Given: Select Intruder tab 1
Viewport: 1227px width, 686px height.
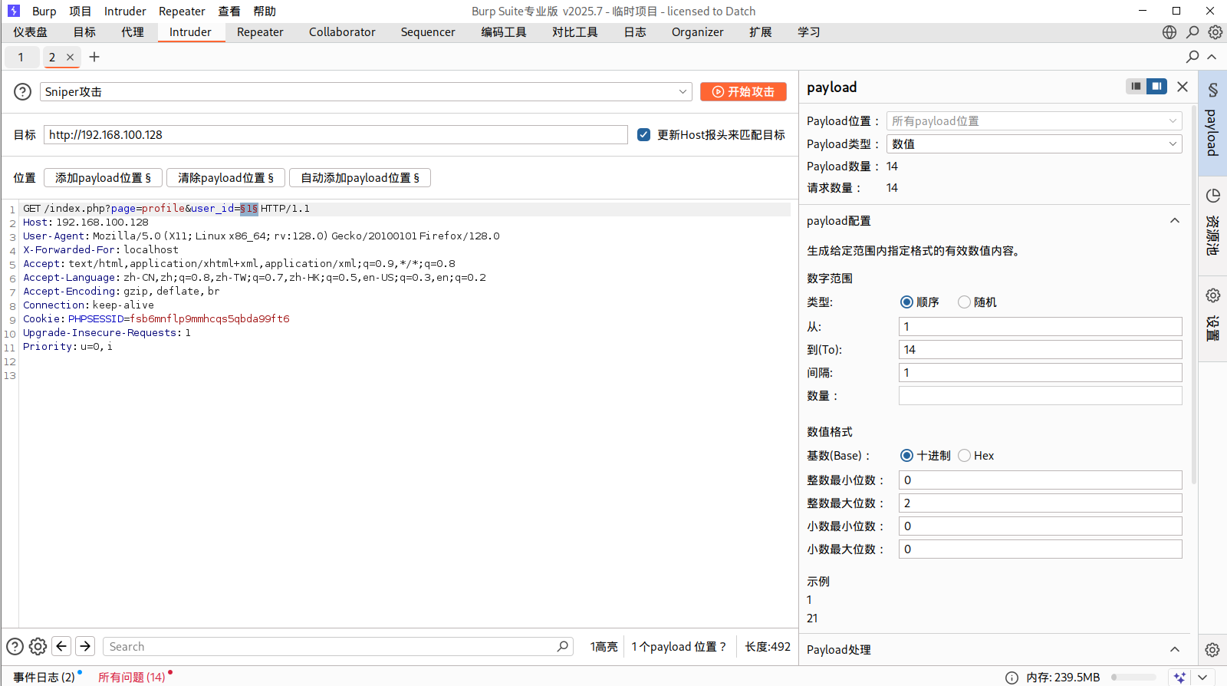Looking at the screenshot, I should [21, 57].
